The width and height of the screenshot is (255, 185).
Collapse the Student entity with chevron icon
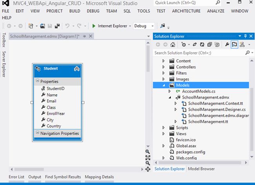[x=76, y=69]
